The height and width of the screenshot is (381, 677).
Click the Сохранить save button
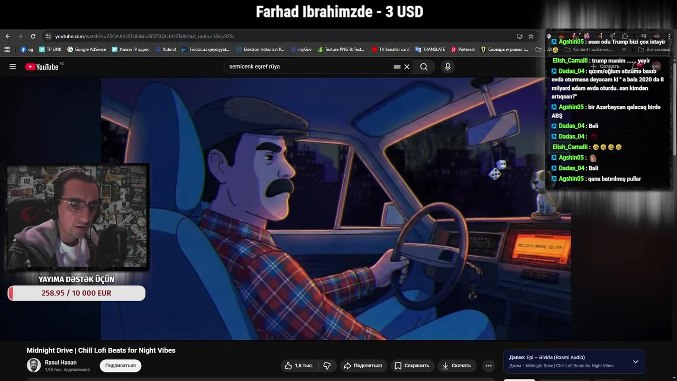412,366
